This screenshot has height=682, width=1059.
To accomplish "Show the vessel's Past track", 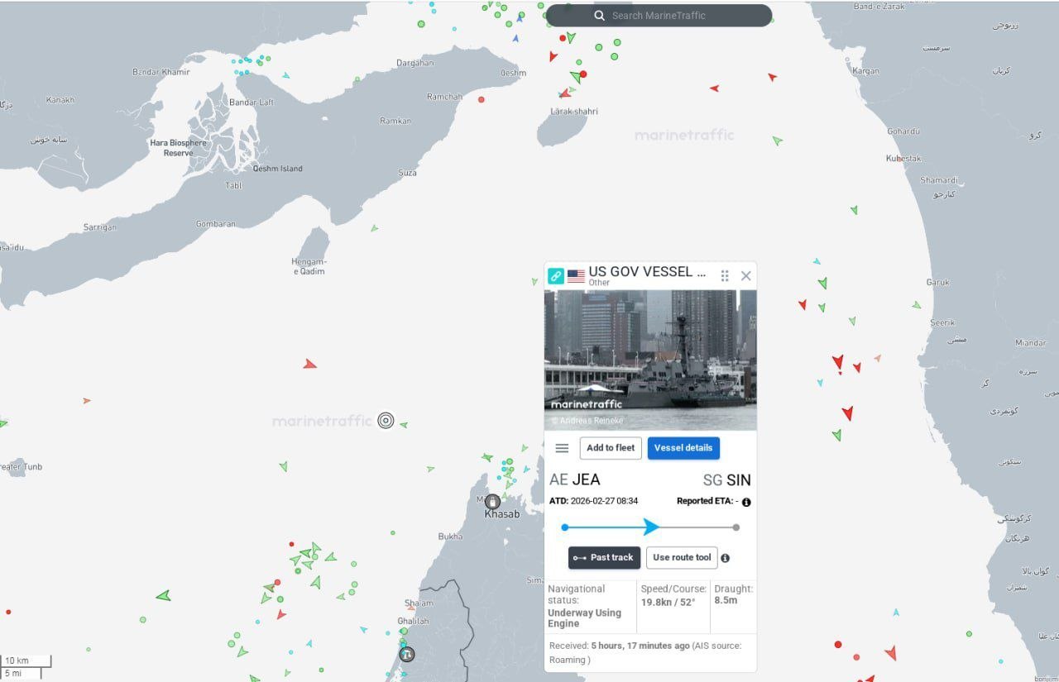I will [x=604, y=558].
